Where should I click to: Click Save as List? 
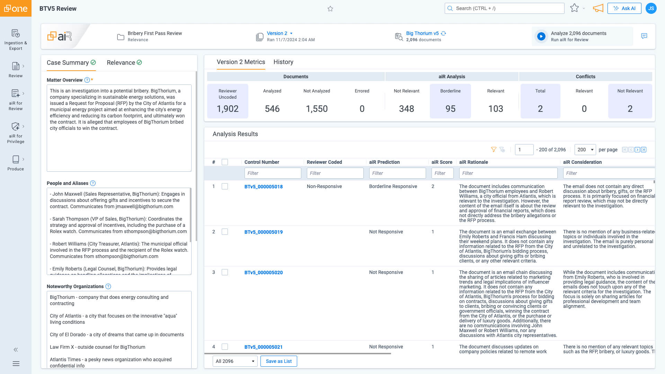[278, 361]
